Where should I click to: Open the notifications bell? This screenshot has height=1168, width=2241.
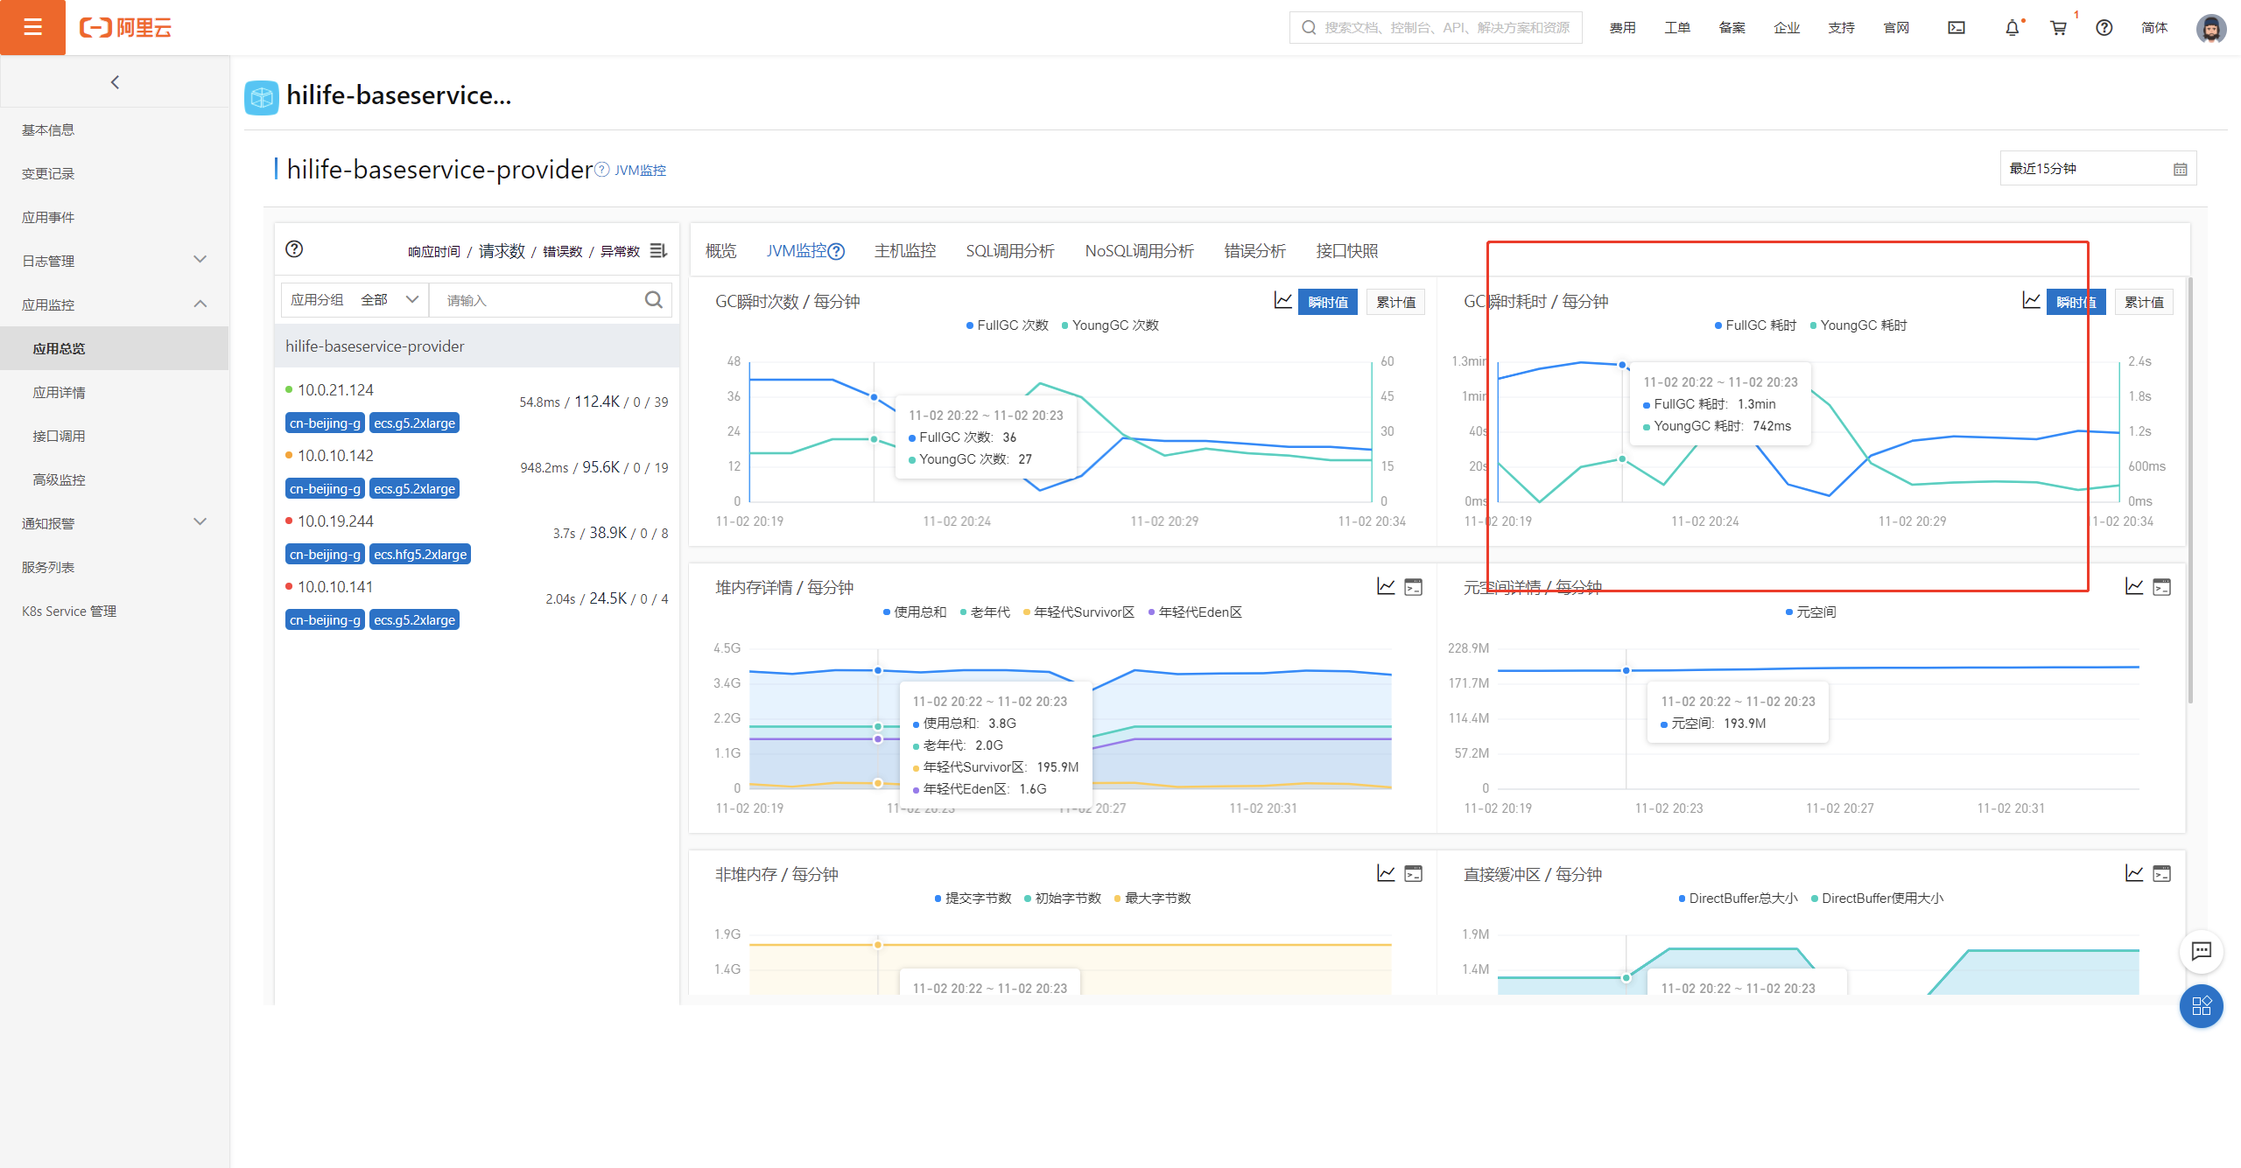point(2012,28)
